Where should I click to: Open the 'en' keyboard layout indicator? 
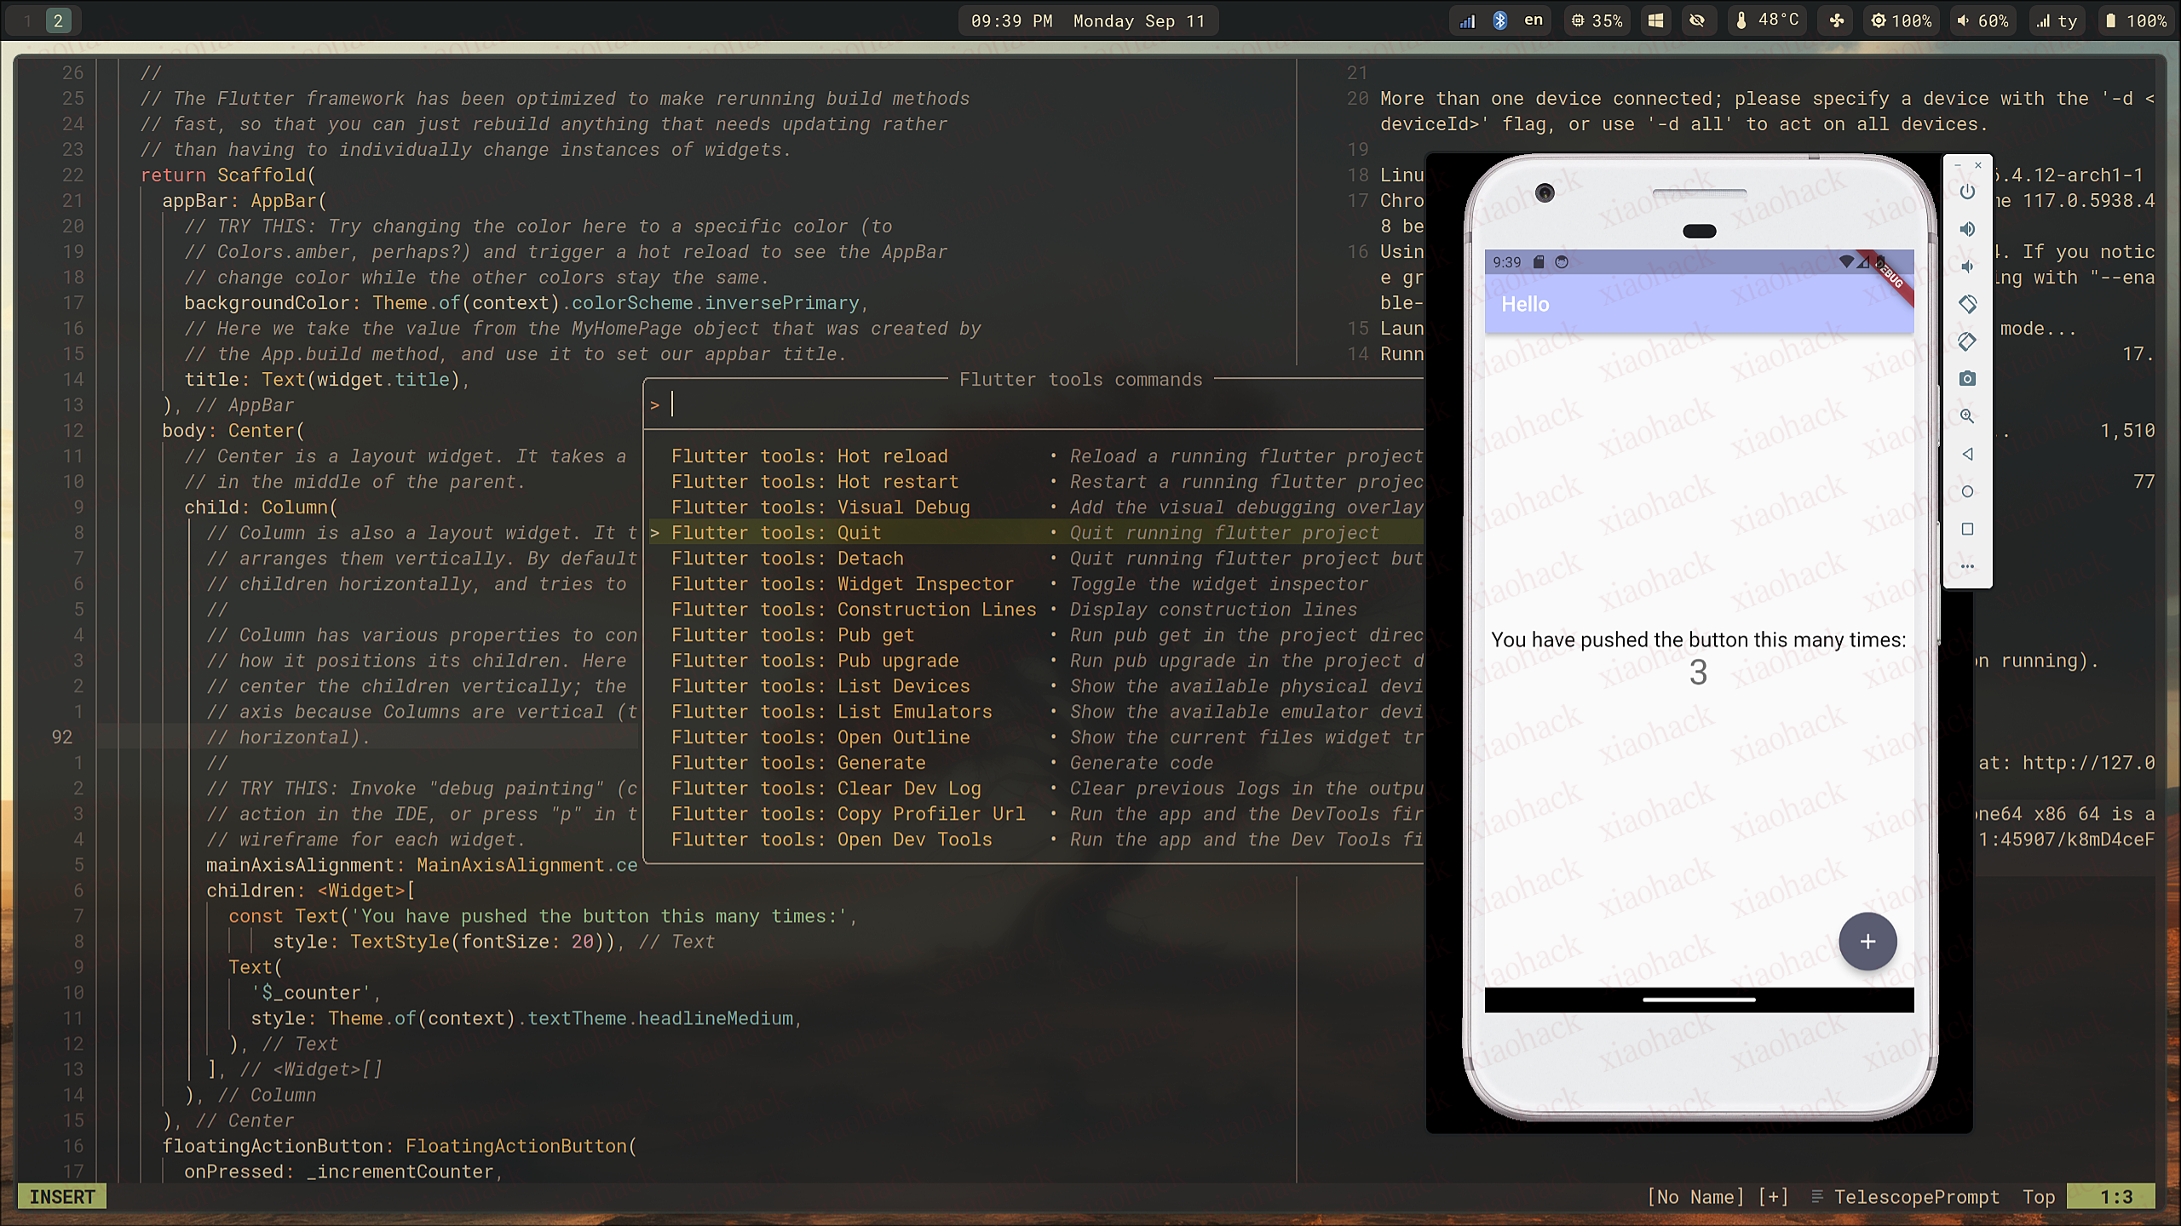(x=1534, y=20)
